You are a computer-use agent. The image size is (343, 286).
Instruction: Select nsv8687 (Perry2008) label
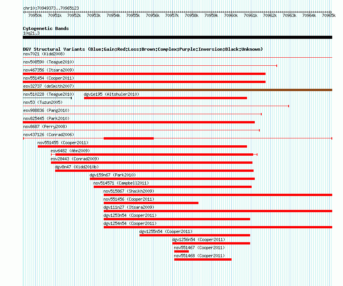click(x=45, y=126)
